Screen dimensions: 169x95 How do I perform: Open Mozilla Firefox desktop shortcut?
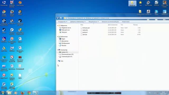pos(12,13)
